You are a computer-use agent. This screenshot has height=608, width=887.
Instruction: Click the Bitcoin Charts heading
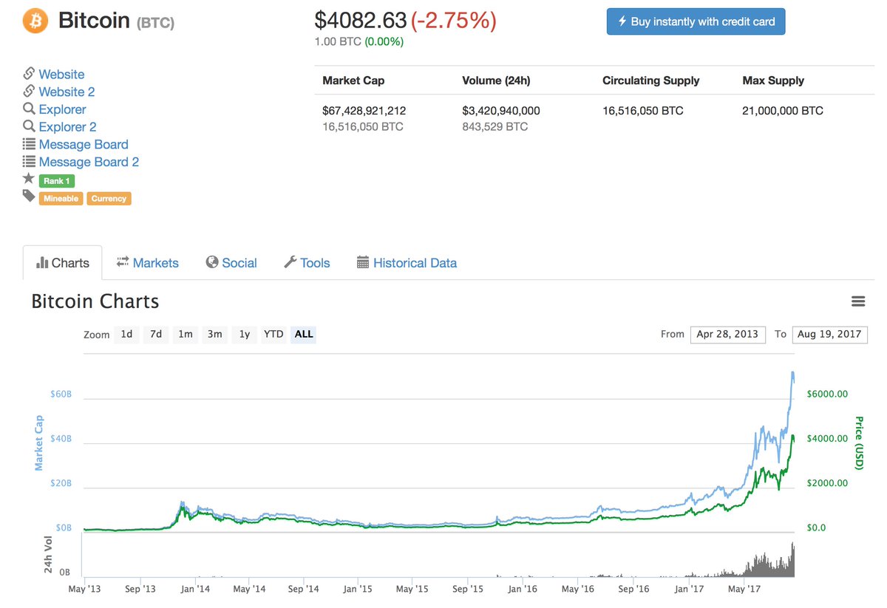[x=95, y=301]
